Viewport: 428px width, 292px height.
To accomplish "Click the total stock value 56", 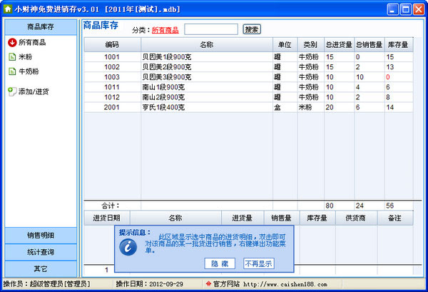I will point(389,206).
